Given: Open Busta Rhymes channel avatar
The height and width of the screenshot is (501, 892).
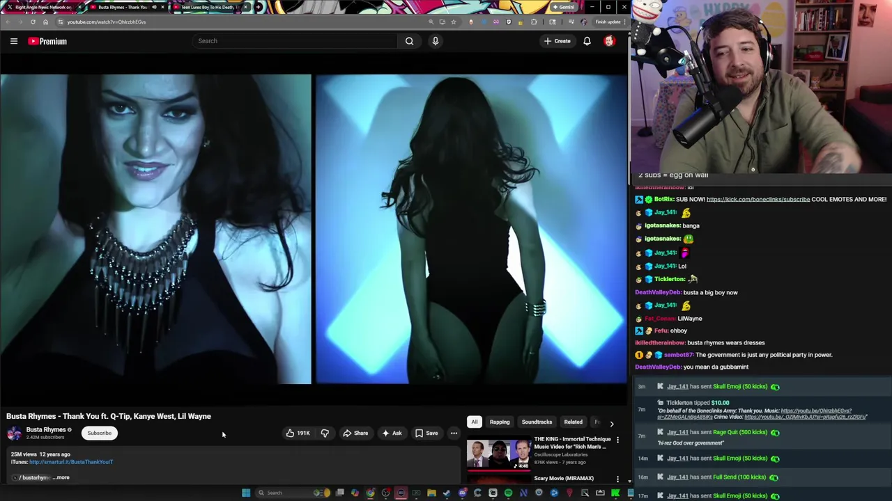Looking at the screenshot, I should (x=14, y=434).
